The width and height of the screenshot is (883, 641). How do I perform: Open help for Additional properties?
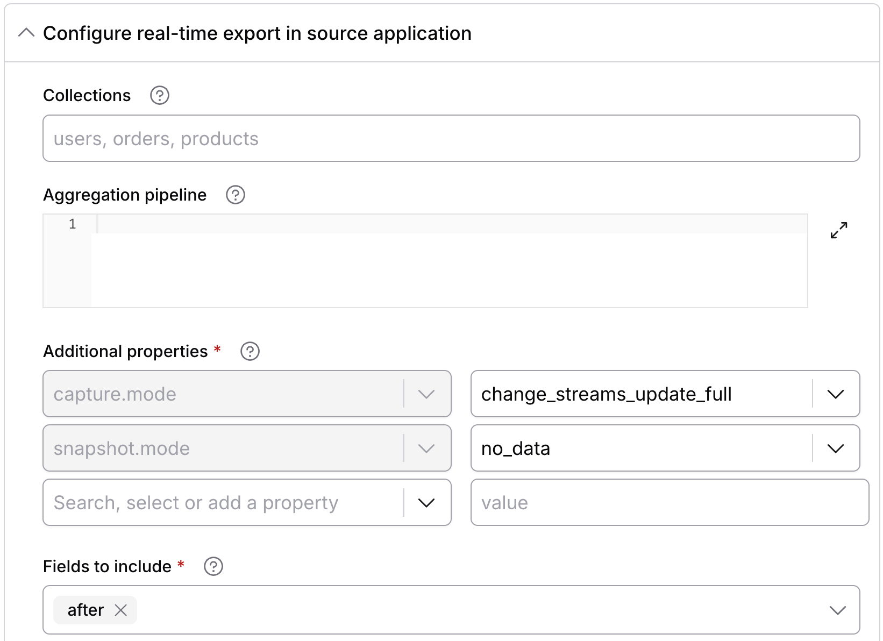[x=250, y=351]
